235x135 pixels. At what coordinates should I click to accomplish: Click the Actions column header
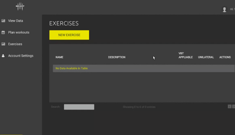click(x=225, y=57)
